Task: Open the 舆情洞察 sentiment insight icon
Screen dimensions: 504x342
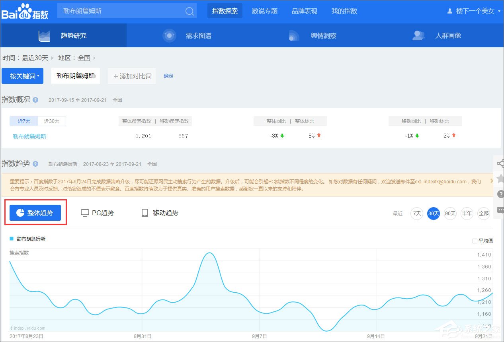Action: (x=293, y=35)
